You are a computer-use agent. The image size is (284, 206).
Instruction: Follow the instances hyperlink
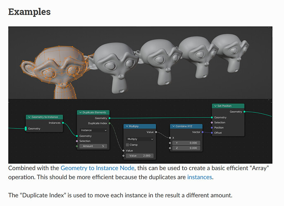(x=199, y=177)
